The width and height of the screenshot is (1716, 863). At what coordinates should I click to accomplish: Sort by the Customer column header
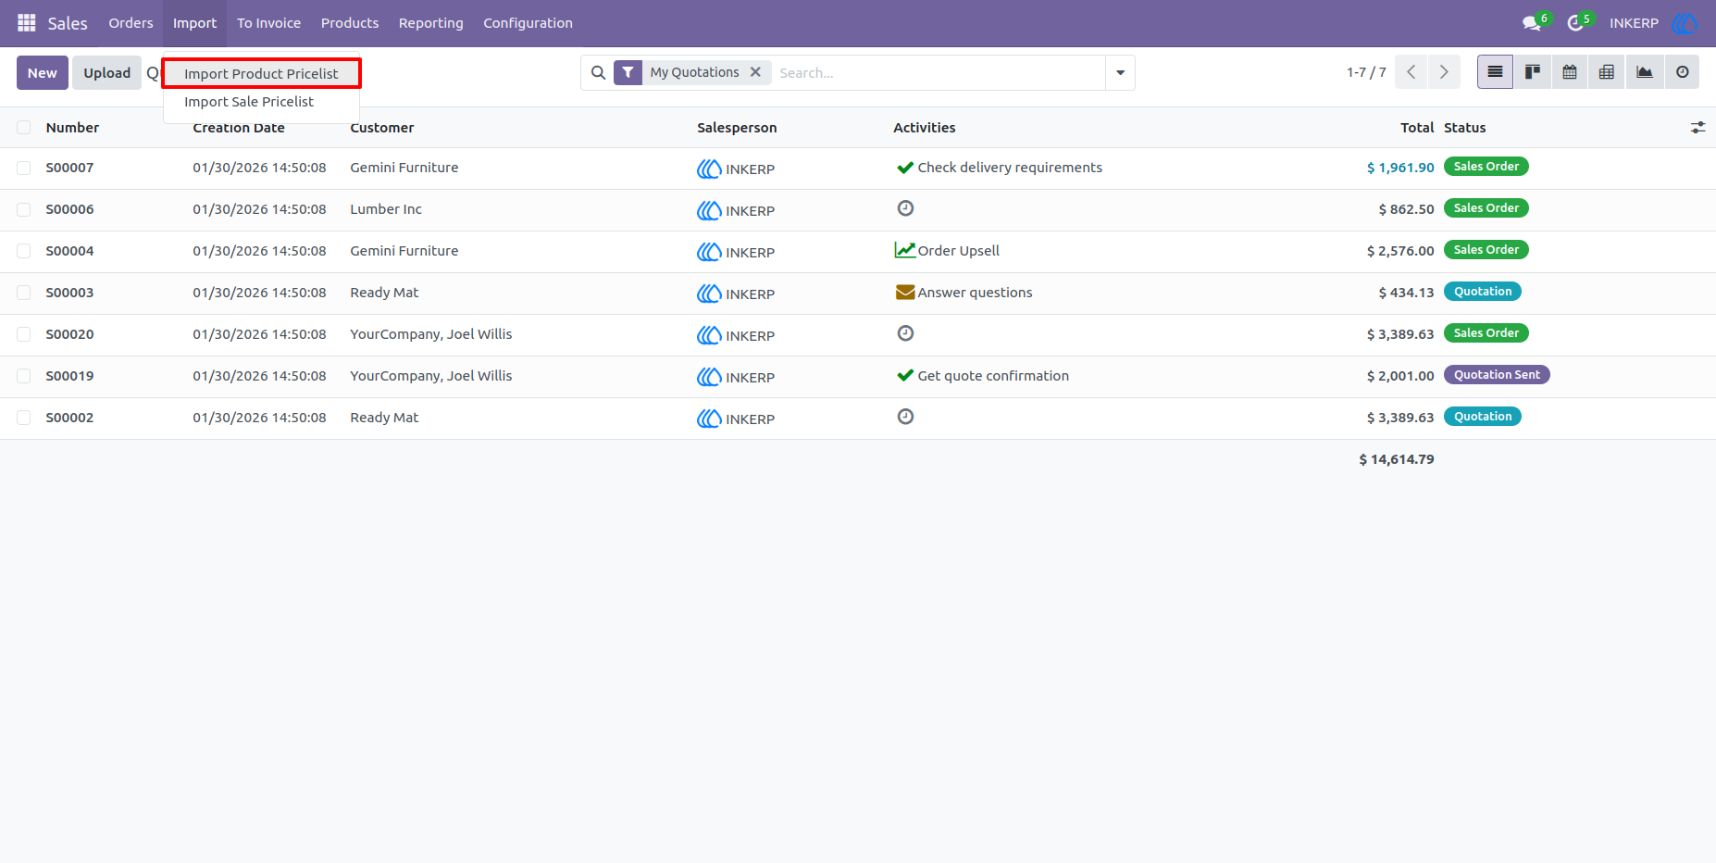coord(382,128)
